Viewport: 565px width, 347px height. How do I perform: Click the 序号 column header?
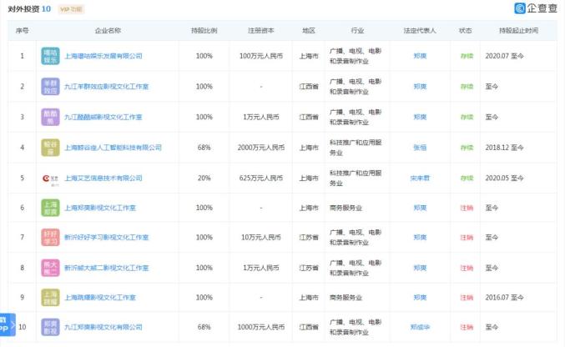tap(22, 31)
